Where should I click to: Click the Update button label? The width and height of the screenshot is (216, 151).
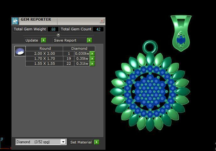point(33,40)
